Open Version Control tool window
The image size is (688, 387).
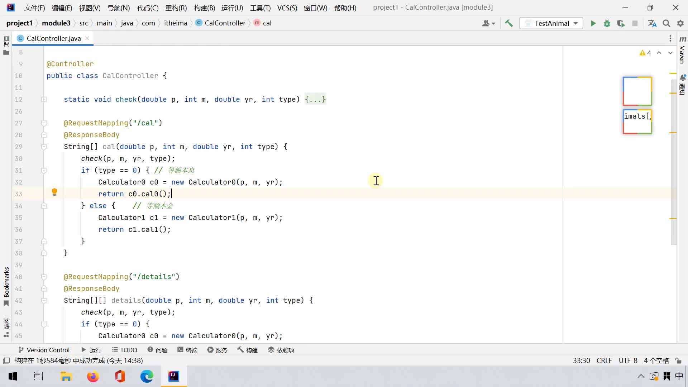coord(44,350)
